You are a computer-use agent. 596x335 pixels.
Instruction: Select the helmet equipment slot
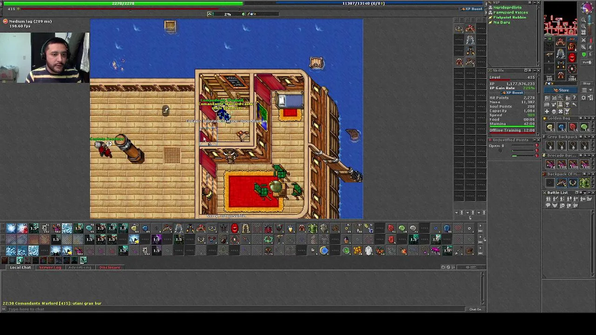click(561, 41)
